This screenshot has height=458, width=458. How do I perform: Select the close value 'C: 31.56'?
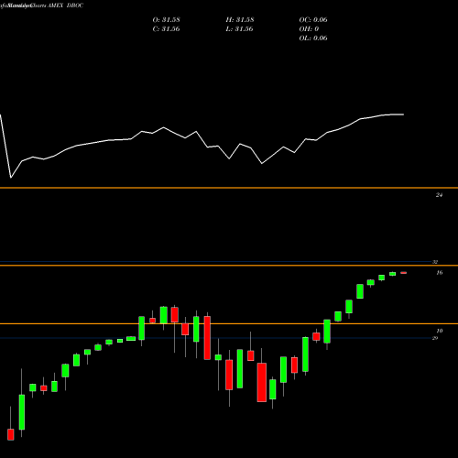166,29
